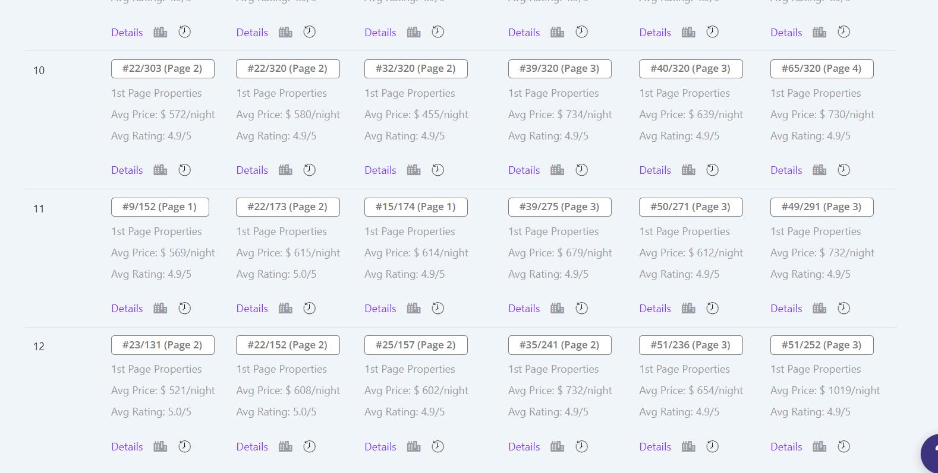Open history clock icon for #39/275 (Page 3)
Screen dimensions: 938x473
tap(582, 308)
